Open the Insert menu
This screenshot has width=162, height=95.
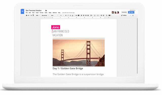coord(37,13)
